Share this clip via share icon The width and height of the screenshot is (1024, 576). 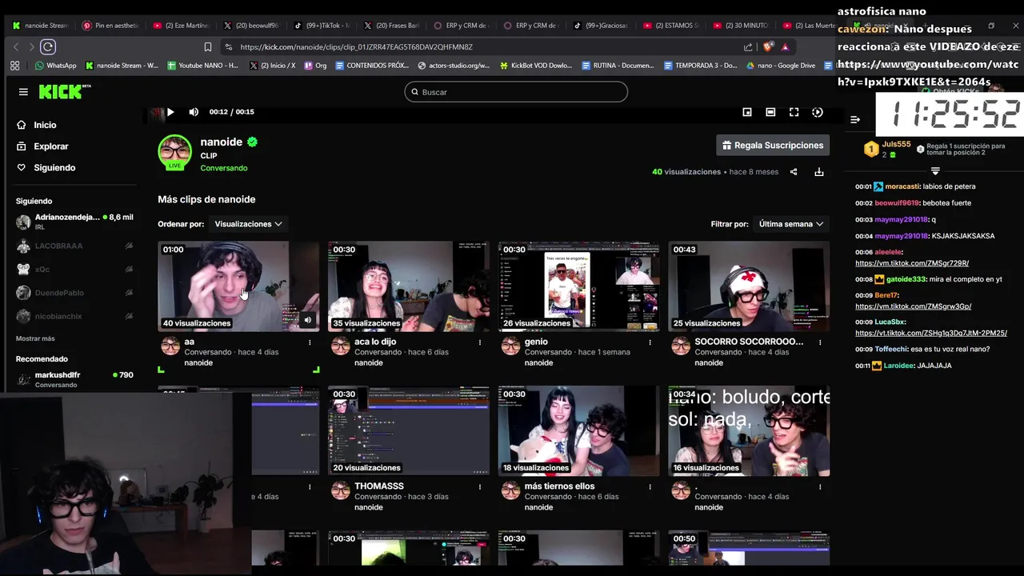794,172
